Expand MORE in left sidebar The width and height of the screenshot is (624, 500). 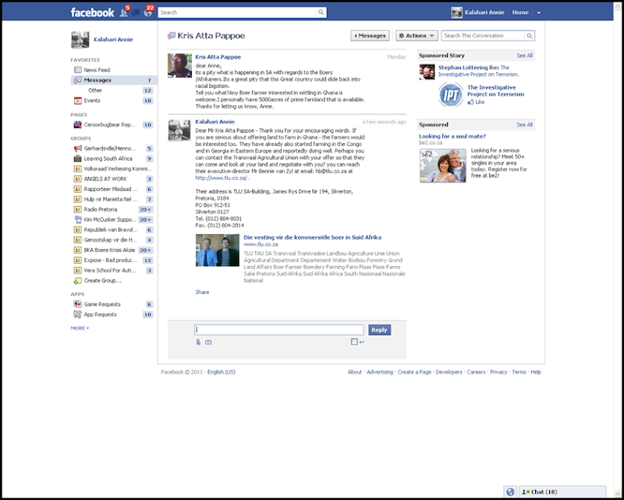pos(80,328)
